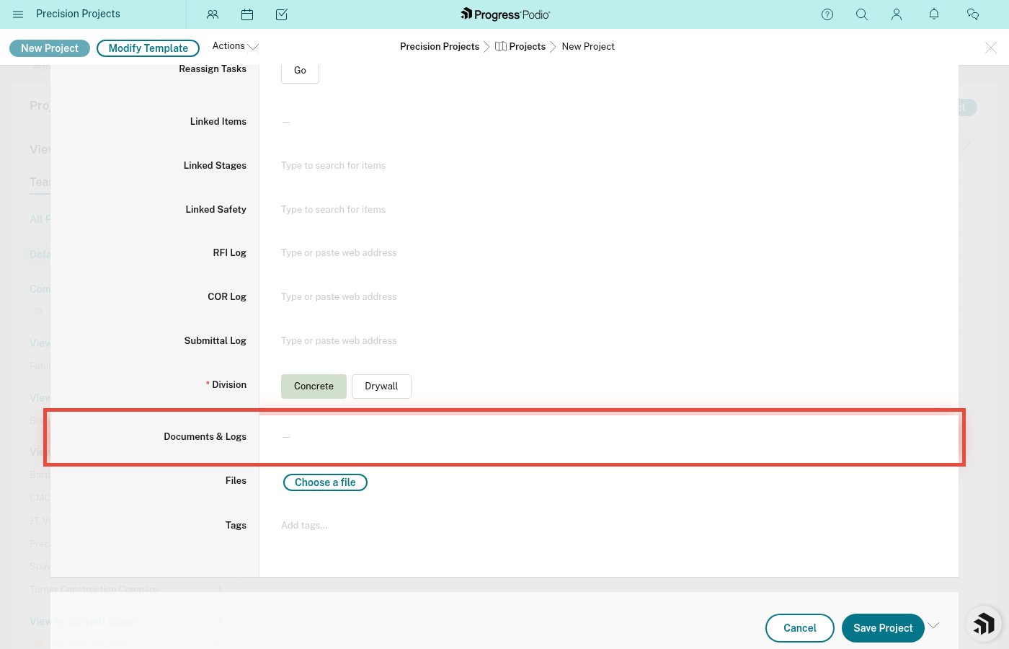This screenshot has height=649, width=1009.
Task: Click the Add tags input field
Action: pyautogui.click(x=305, y=525)
